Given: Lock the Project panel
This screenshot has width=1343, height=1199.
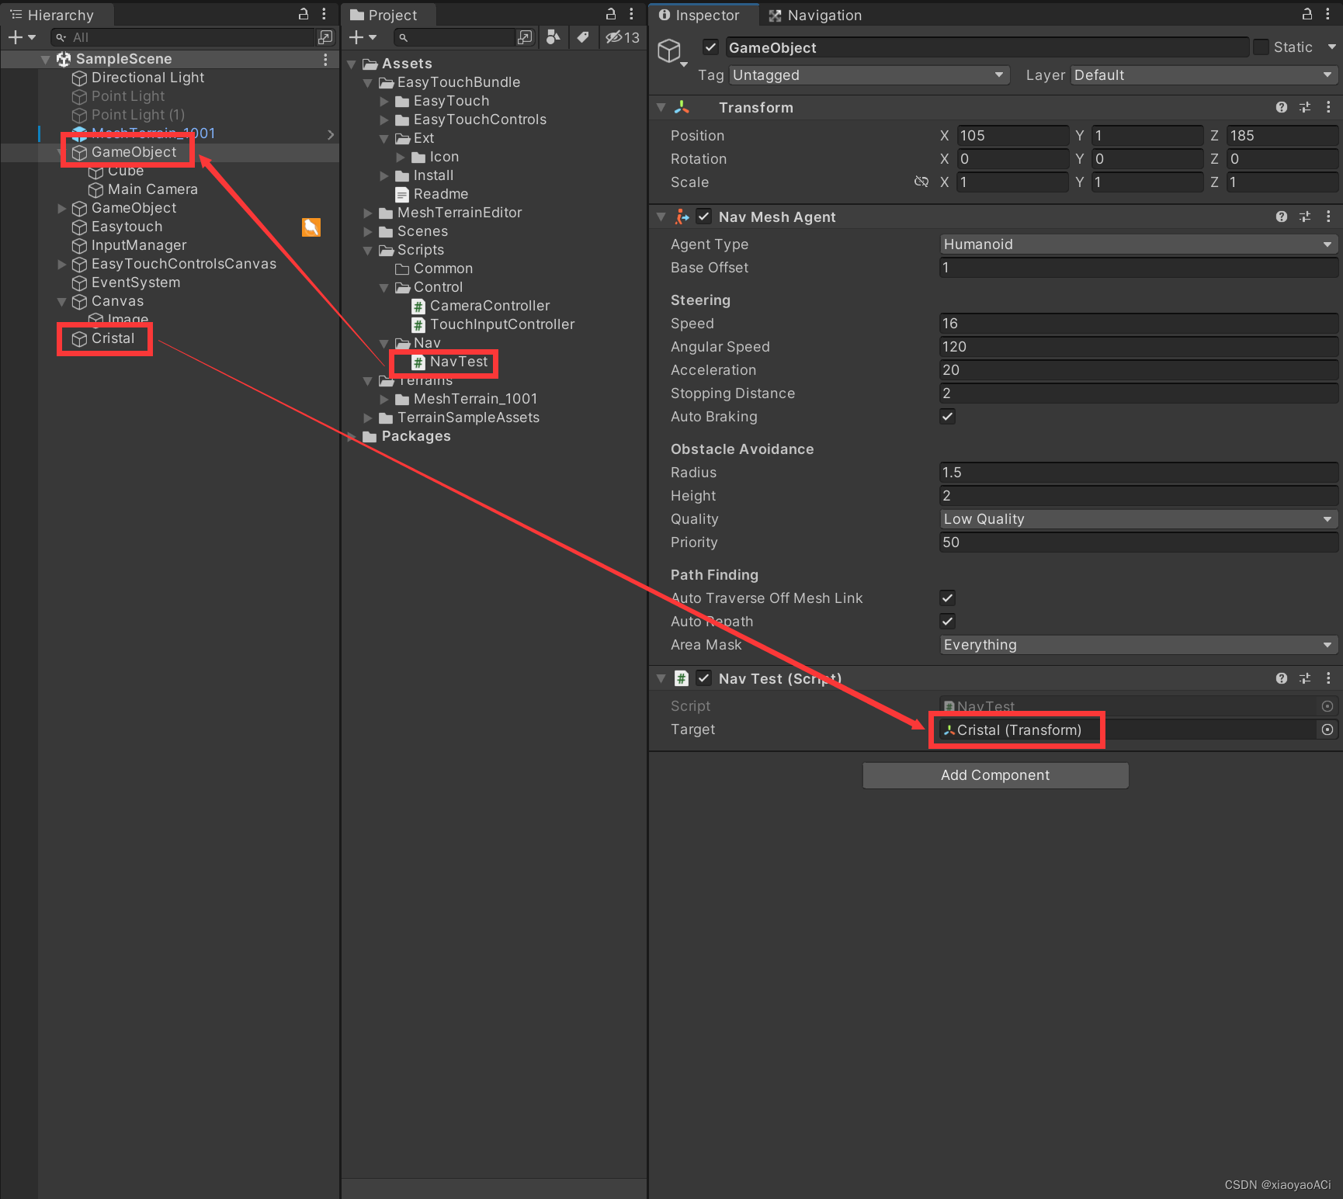Looking at the screenshot, I should click(x=611, y=14).
